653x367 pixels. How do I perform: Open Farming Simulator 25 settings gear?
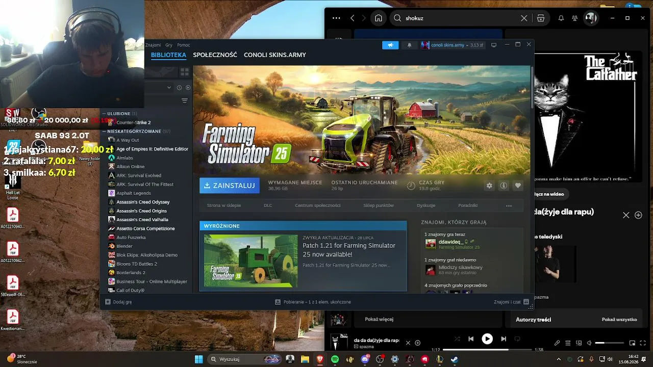(x=489, y=186)
